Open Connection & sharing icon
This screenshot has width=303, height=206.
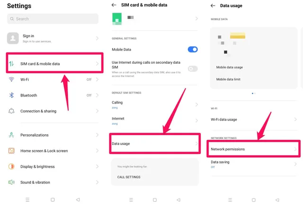click(11, 111)
